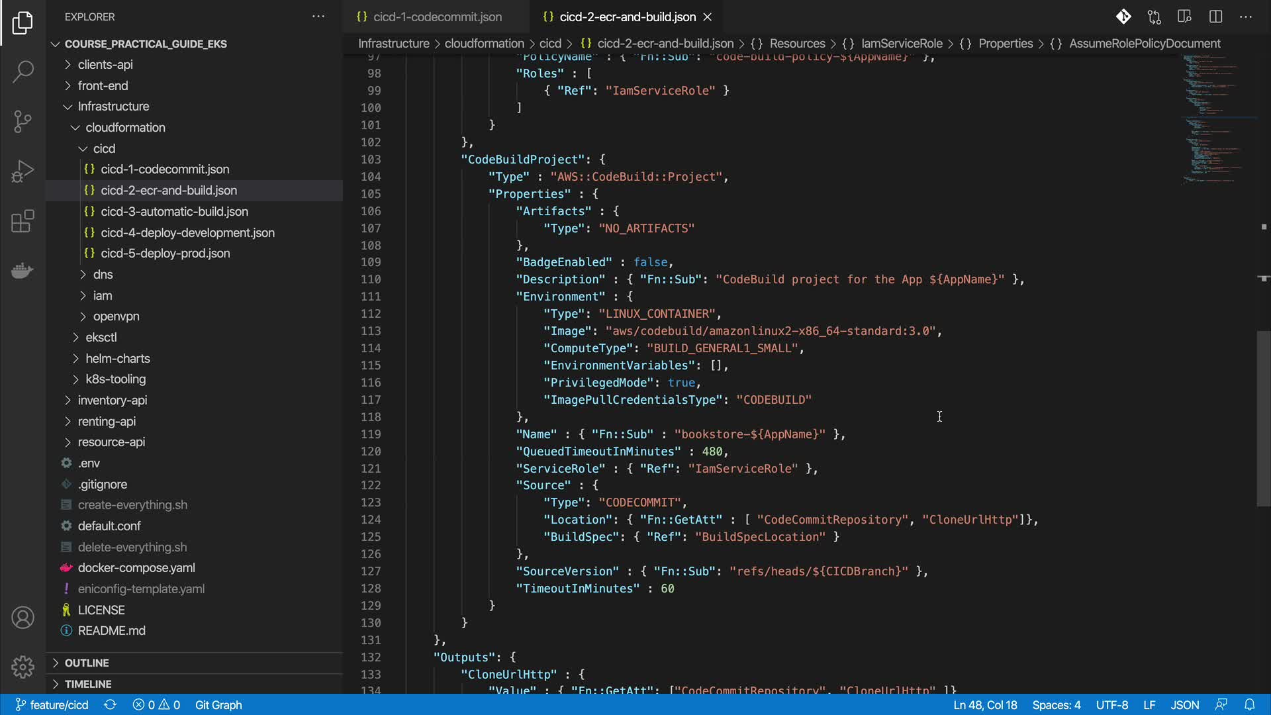Click the editor vertical scrollbar thumb
The width and height of the screenshot is (1271, 715).
pos(1263,417)
